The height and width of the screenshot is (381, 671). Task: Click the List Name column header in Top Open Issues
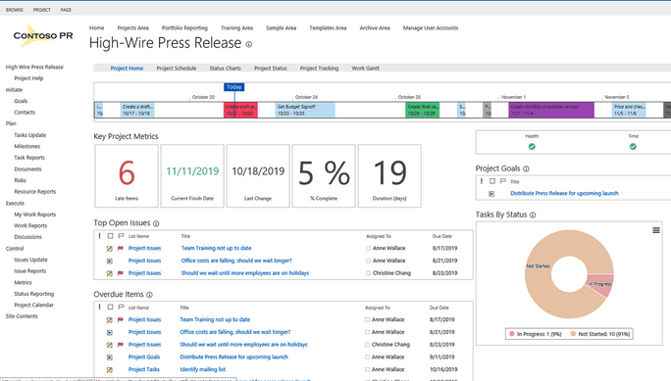click(138, 236)
